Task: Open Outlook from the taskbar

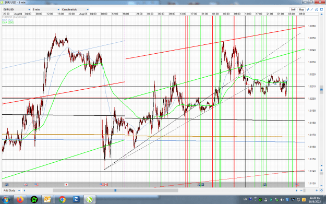Action: (x=47, y=200)
